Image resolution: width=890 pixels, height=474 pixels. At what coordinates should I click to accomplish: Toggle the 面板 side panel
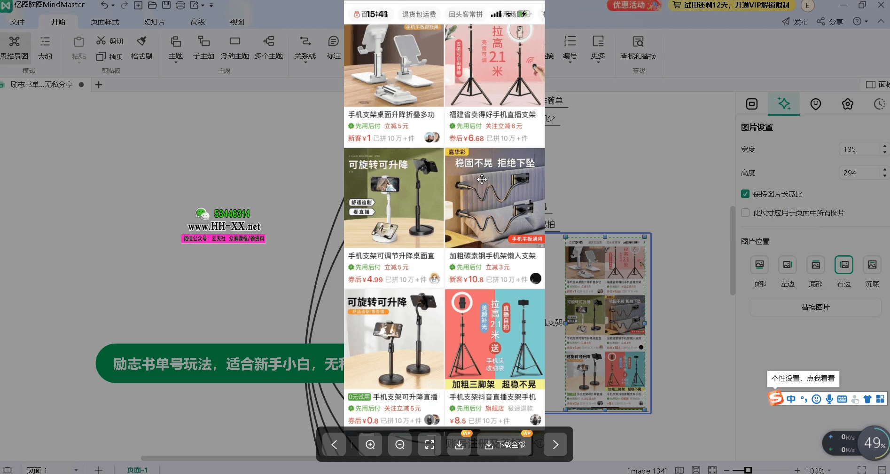pyautogui.click(x=877, y=85)
